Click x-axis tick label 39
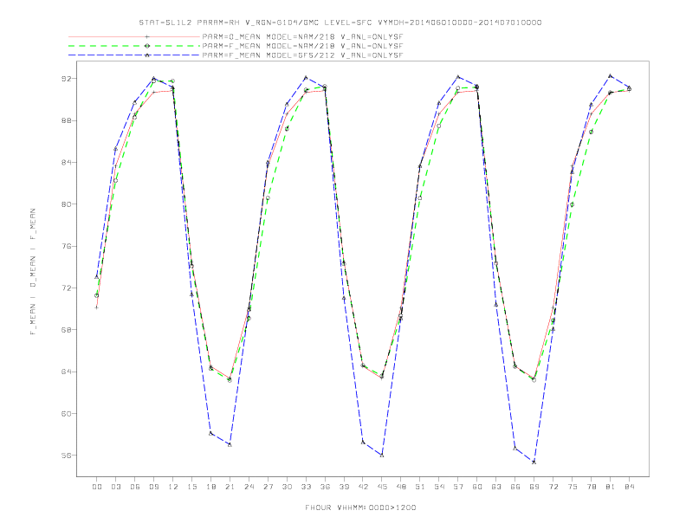Screen dimensions: 686x530 click(344, 487)
